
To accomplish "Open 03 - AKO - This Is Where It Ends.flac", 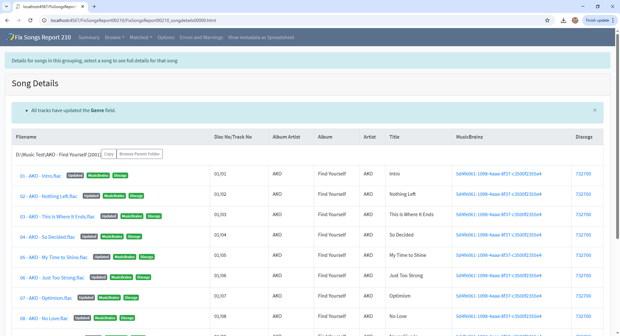I will [x=57, y=216].
